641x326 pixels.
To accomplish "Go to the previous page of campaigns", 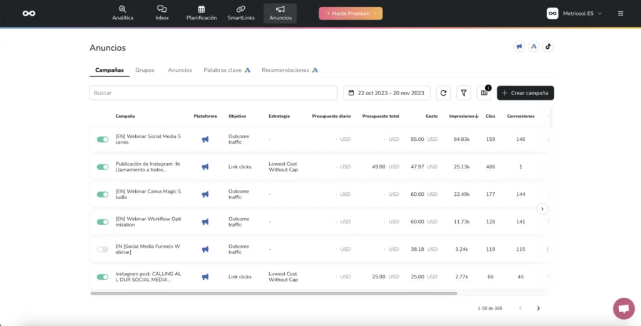I will click(520, 308).
